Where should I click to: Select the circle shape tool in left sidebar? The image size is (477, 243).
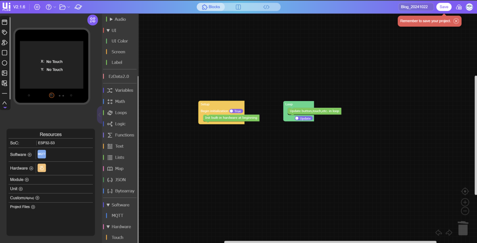pos(5,63)
